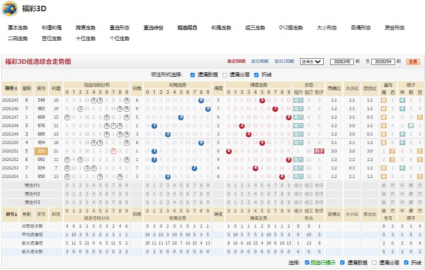Click the blue 和尾 ball 8 in row 2026245
The width and height of the screenshot is (425, 270).
coord(201,100)
